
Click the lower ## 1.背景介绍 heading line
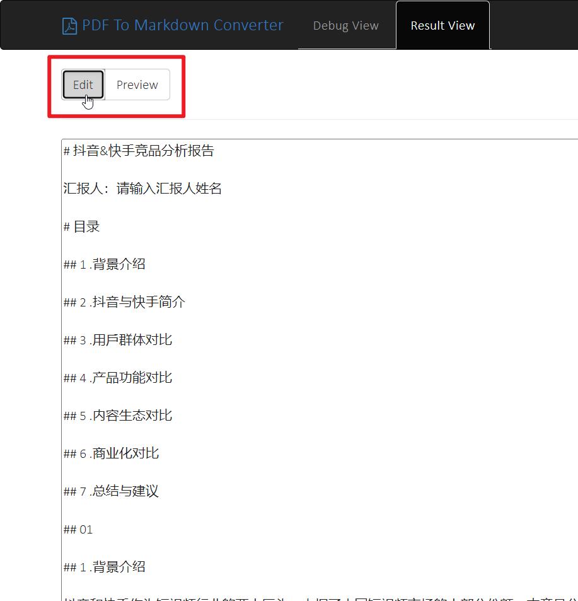pyautogui.click(x=105, y=566)
